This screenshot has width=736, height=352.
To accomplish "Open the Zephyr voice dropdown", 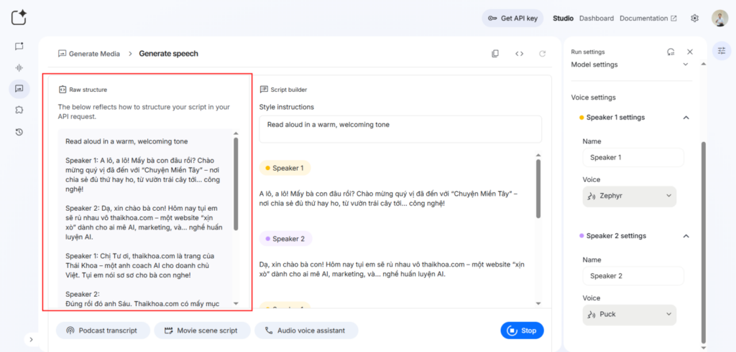I will click(630, 196).
